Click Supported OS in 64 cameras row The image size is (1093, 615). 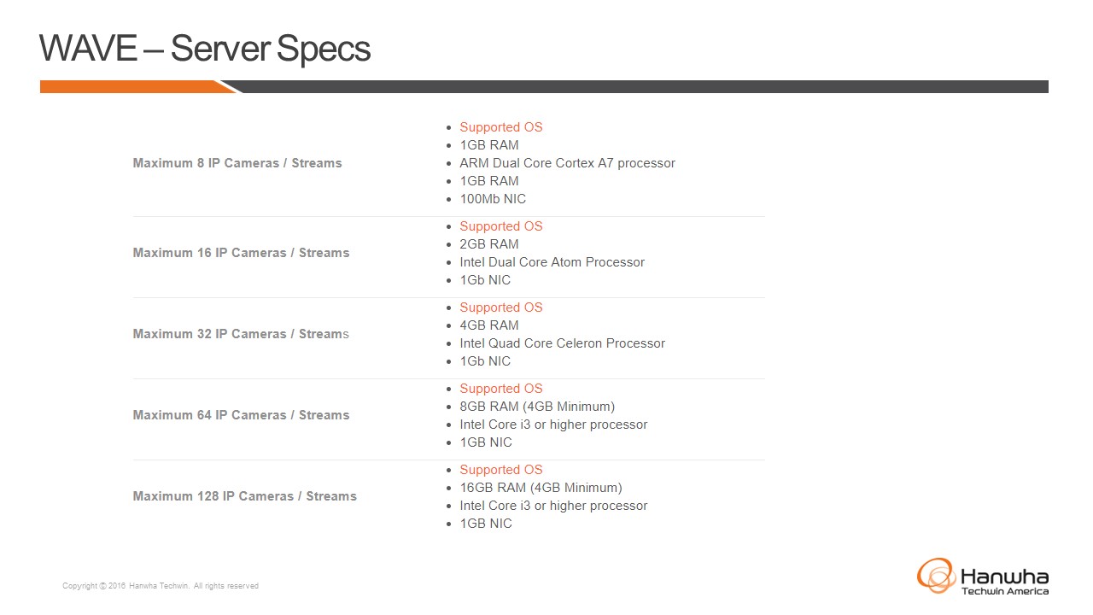500,389
